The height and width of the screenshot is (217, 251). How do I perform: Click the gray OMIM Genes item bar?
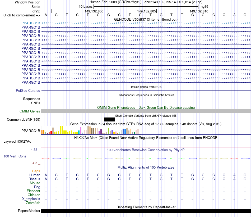point(146,111)
